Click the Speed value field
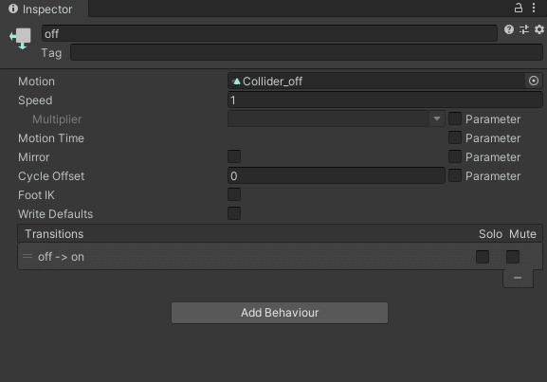This screenshot has height=382, width=547. click(385, 100)
